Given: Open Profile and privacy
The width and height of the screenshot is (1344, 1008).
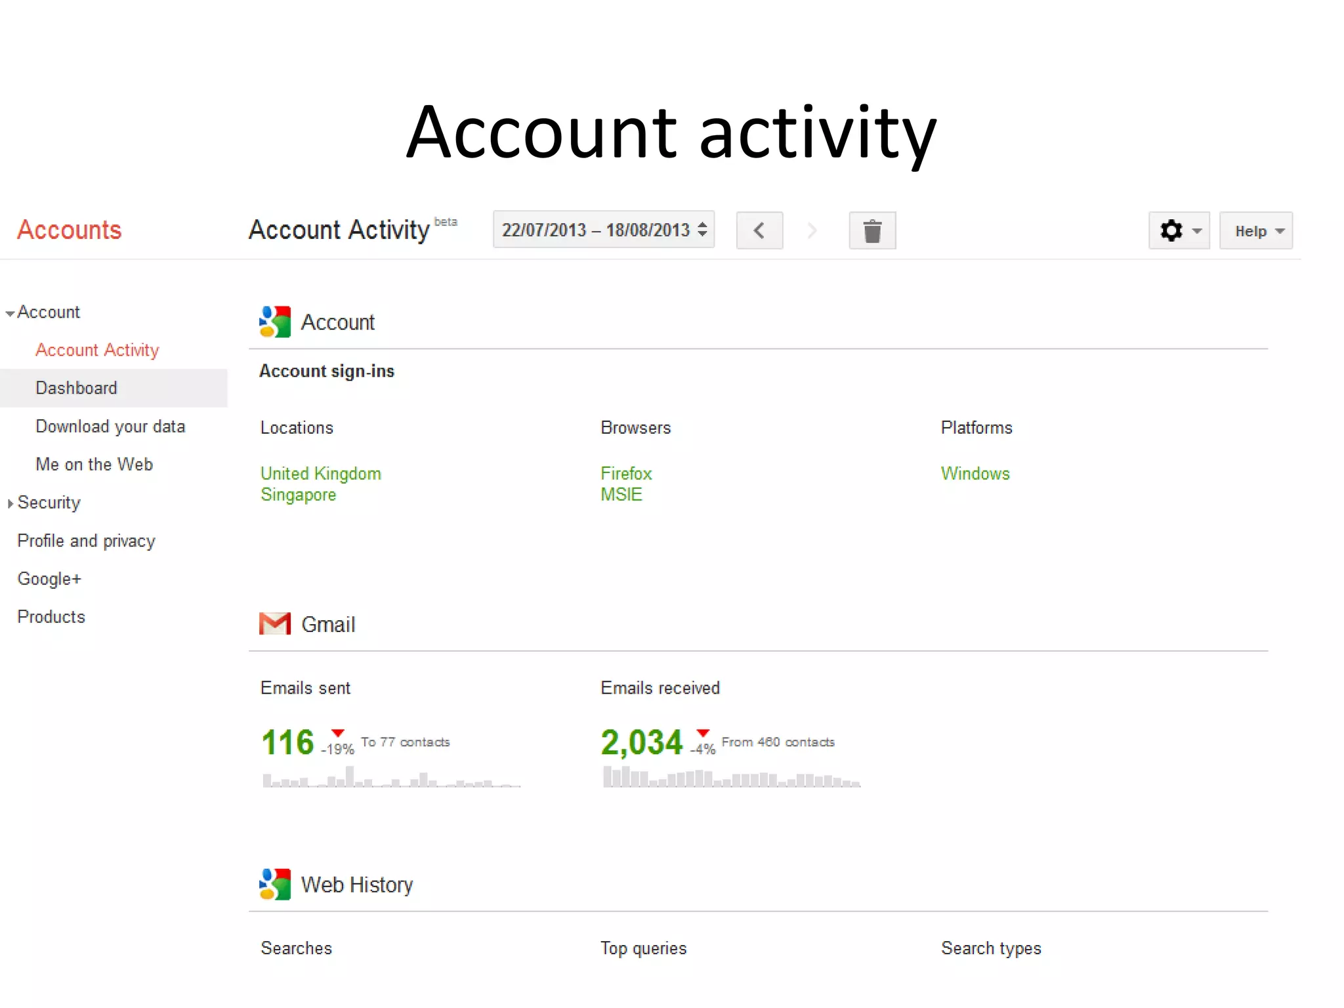Looking at the screenshot, I should [86, 541].
